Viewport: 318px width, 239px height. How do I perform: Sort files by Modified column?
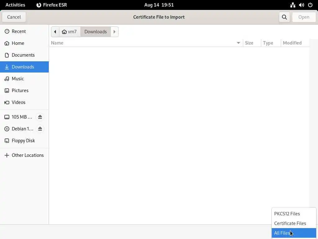pos(295,43)
